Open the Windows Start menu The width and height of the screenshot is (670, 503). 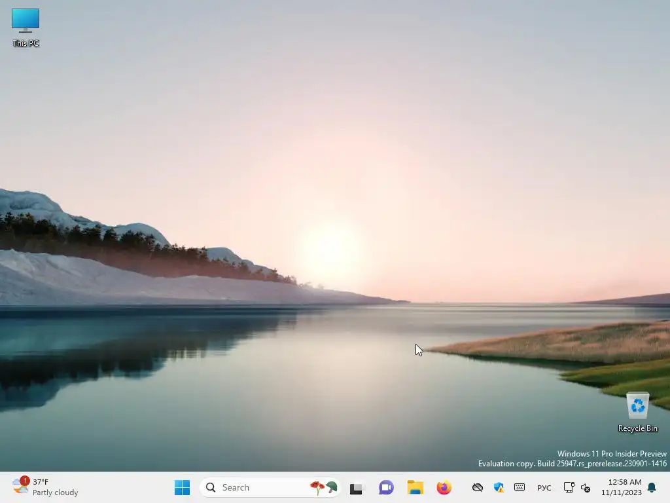pos(183,487)
